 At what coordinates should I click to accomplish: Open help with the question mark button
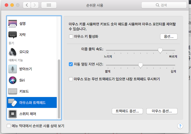180,126
